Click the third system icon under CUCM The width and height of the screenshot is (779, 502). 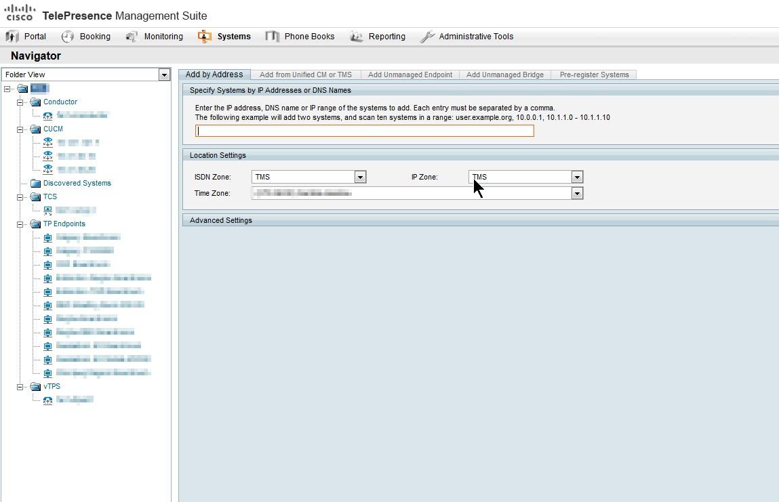(x=47, y=169)
